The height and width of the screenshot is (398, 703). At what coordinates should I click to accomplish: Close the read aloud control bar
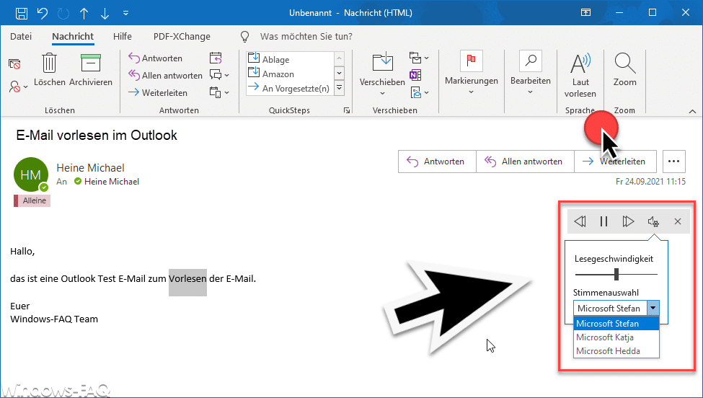pos(678,221)
